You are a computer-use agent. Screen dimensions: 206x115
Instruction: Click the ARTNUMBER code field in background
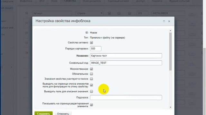(168, 13)
